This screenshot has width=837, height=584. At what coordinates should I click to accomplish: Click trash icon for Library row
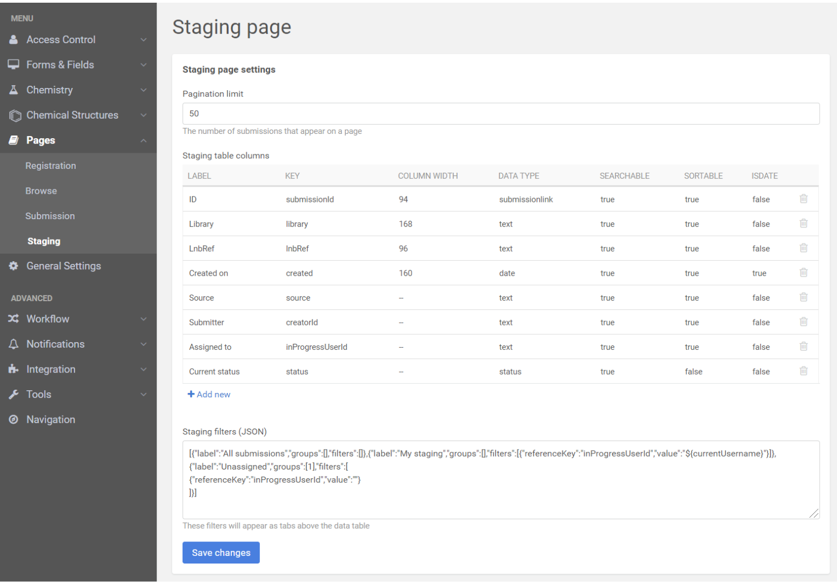click(803, 223)
